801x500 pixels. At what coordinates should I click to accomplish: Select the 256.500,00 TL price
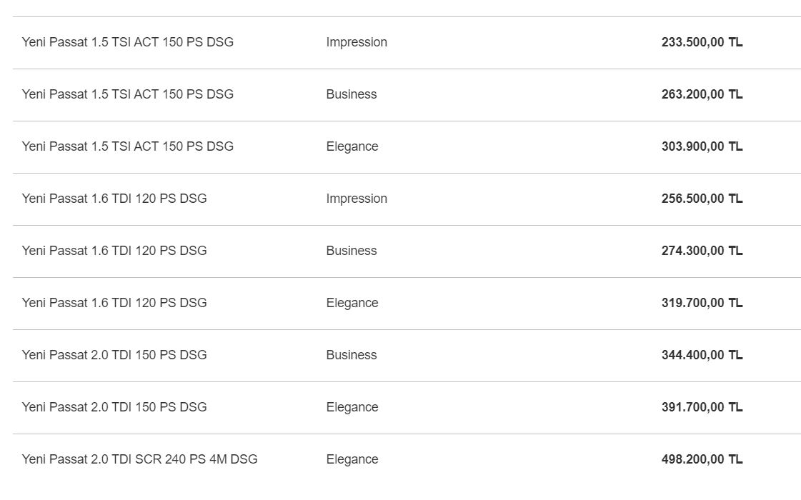702,199
